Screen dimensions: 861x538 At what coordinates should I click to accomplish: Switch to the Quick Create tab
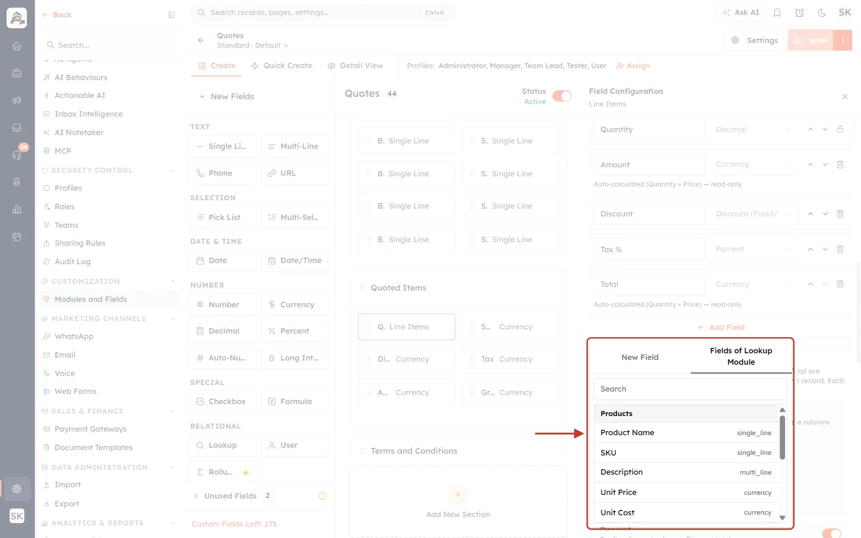[282, 66]
